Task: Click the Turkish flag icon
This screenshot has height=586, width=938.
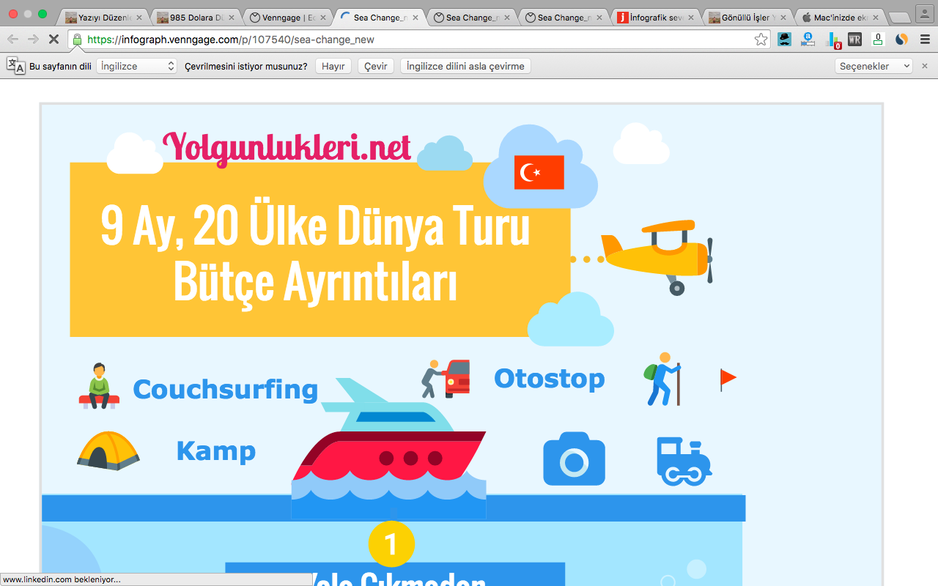Action: 539,172
